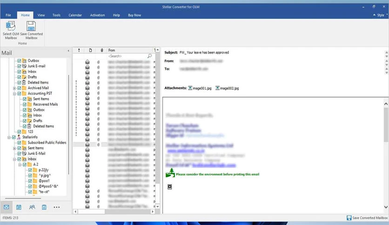Screen dimensions: 389x225
Task: Toggle the A 2 folder checkbox
Action: click(x=25, y=164)
